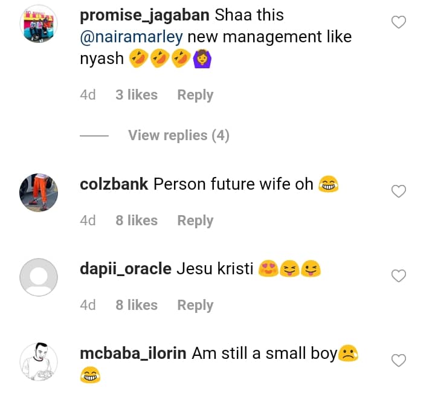Tap the heart beside mcbaba_ilorin's comment

(399, 361)
